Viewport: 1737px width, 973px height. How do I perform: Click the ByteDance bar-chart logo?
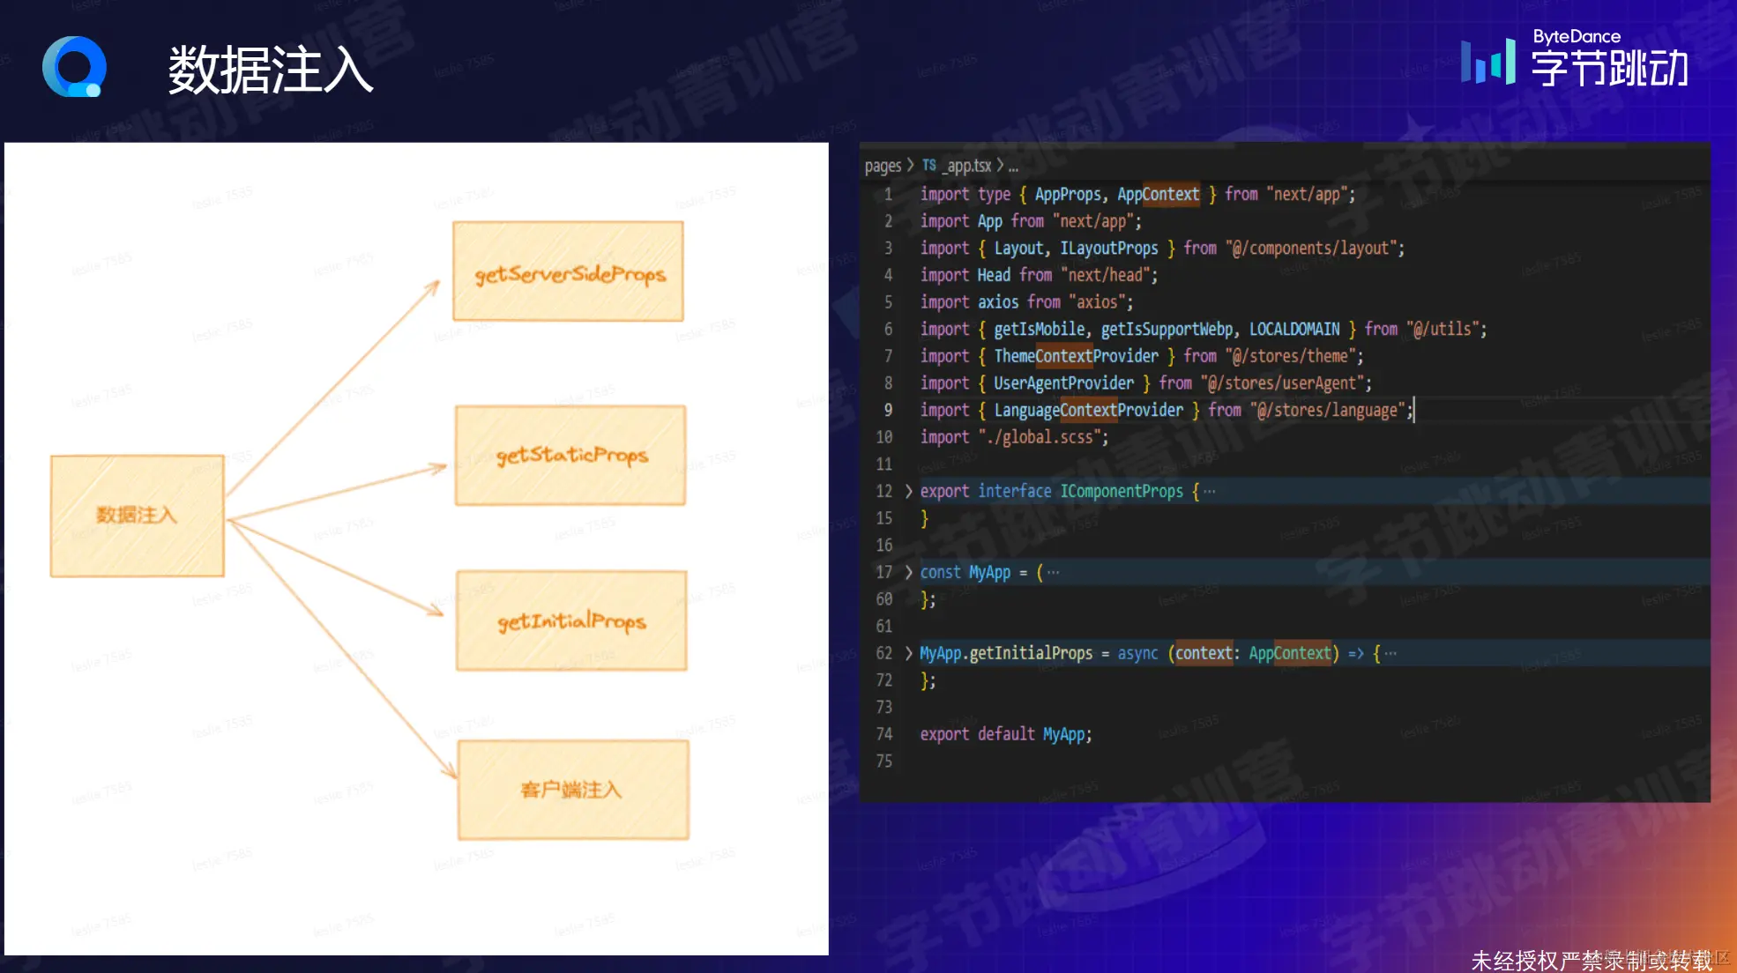click(x=1487, y=62)
